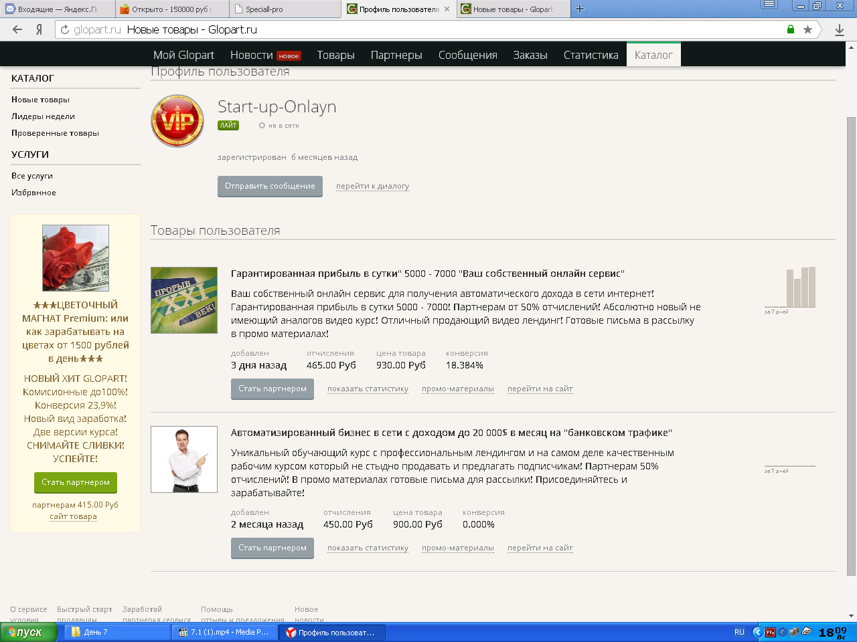This screenshot has height=642, width=857.
Task: Open the browser downloads arrow icon
Action: [x=840, y=29]
